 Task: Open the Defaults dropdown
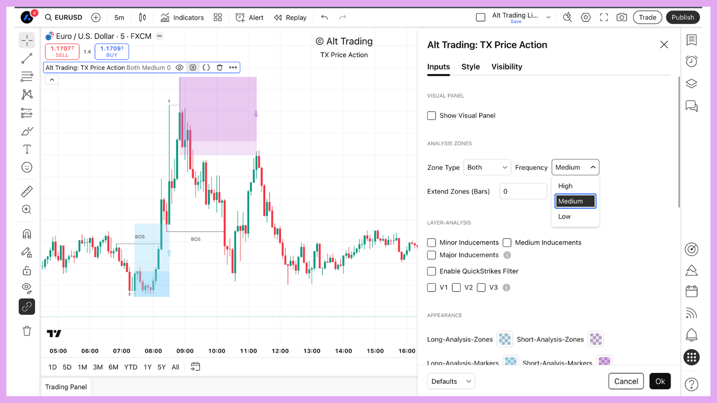click(x=450, y=381)
